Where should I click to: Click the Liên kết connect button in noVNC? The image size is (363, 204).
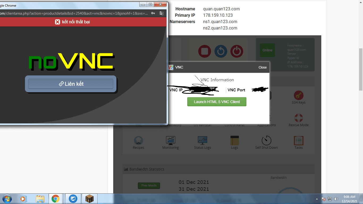(71, 84)
